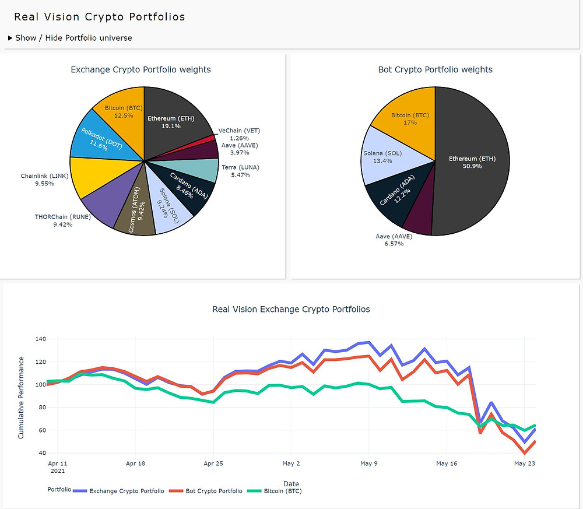This screenshot has width=583, height=509.
Task: Click the Aave (AAVE) 3.97% label
Action: pyautogui.click(x=240, y=149)
